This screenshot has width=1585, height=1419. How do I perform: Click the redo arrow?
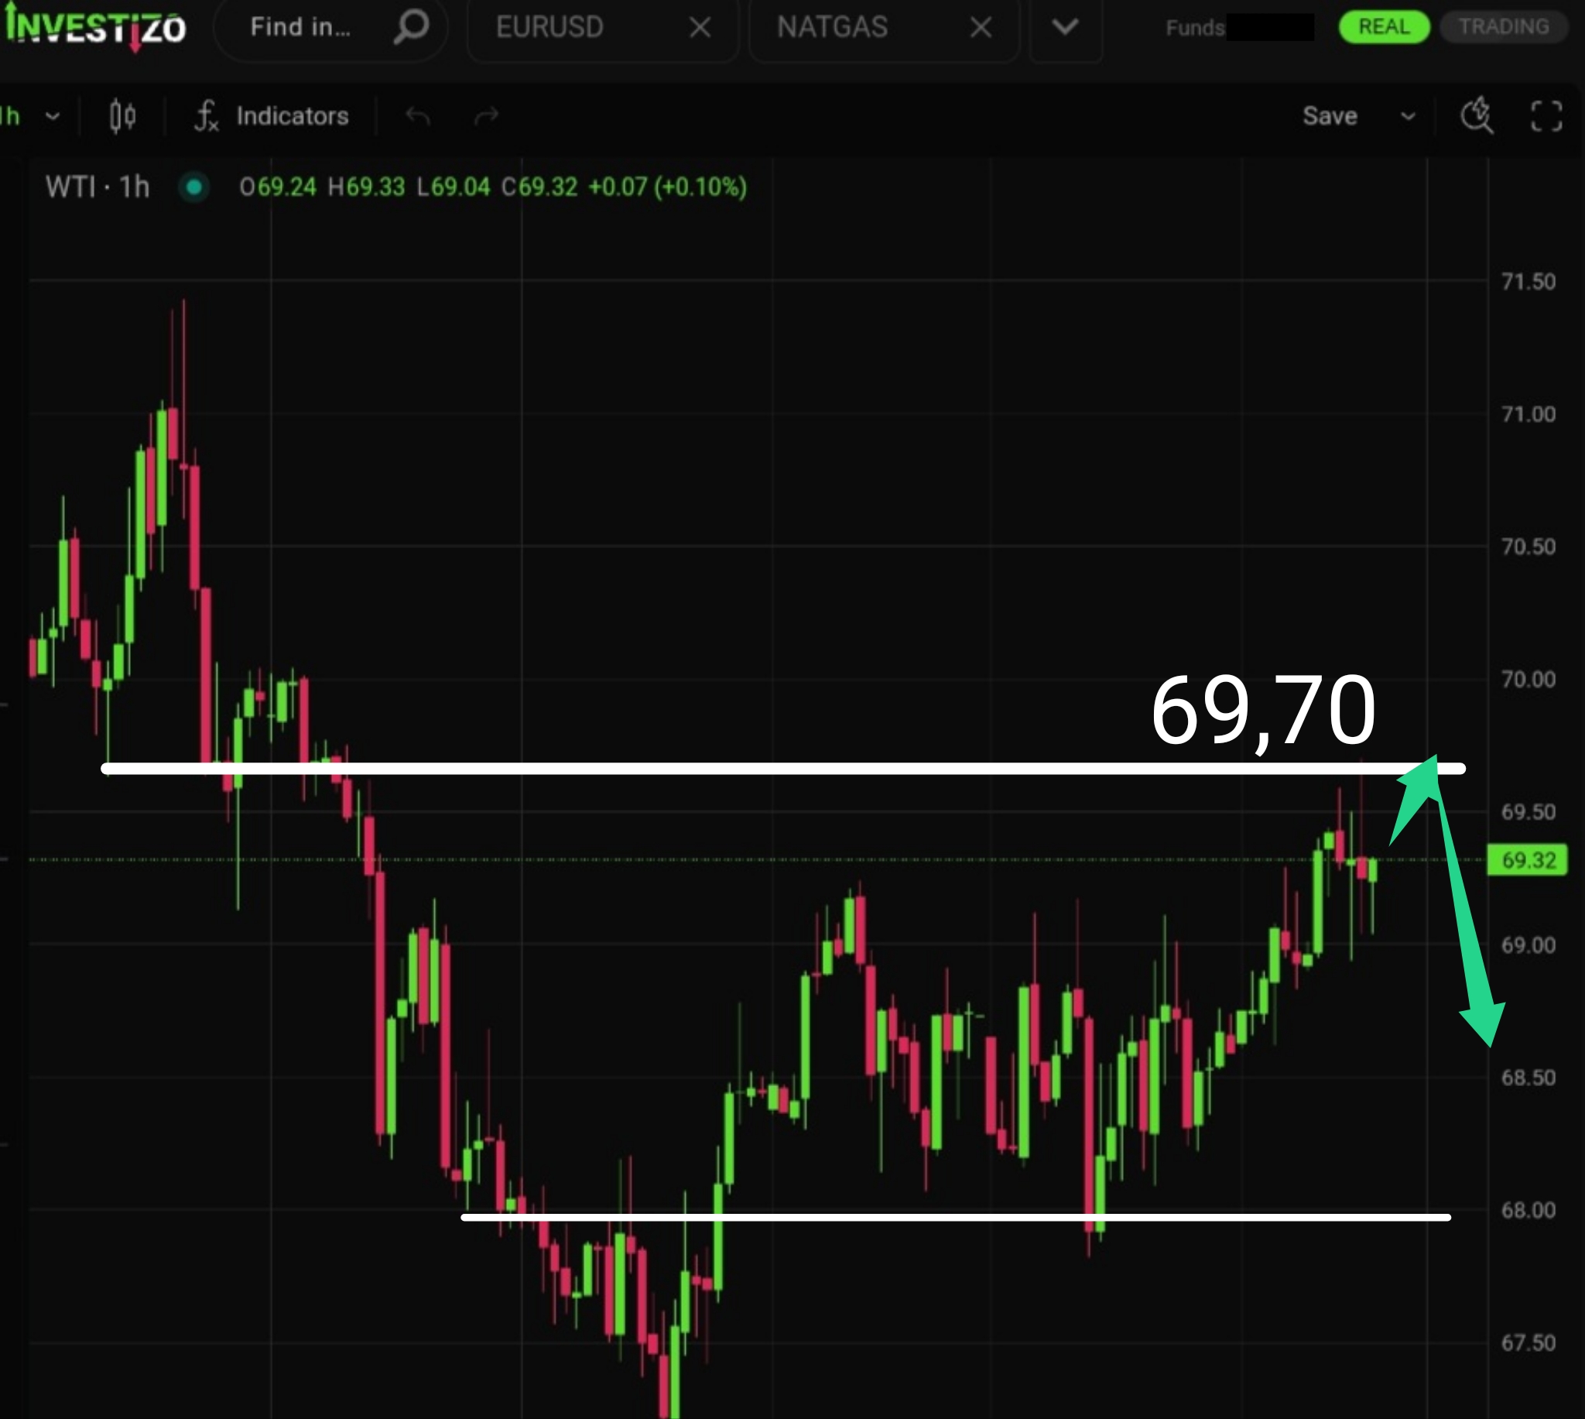pos(486,117)
